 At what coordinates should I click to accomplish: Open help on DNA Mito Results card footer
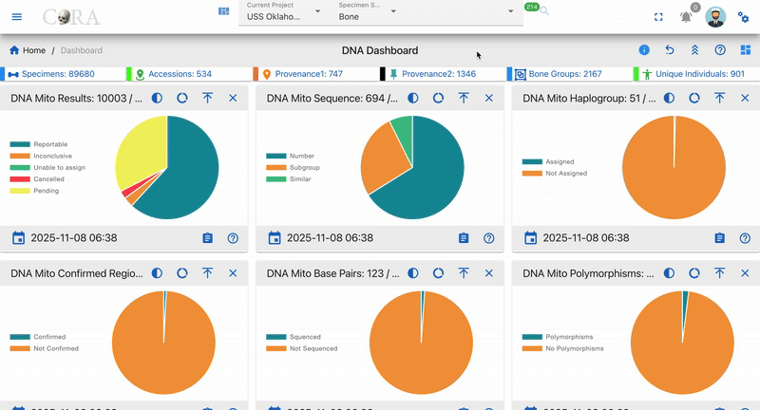[x=233, y=238]
